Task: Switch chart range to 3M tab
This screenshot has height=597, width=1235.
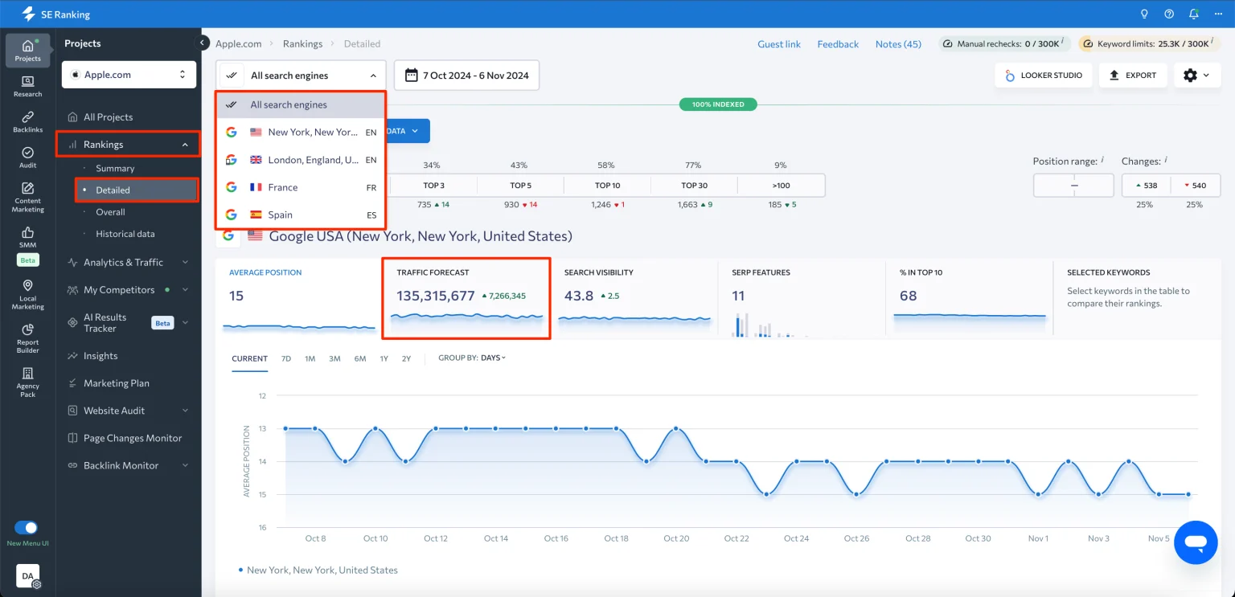Action: [334, 358]
